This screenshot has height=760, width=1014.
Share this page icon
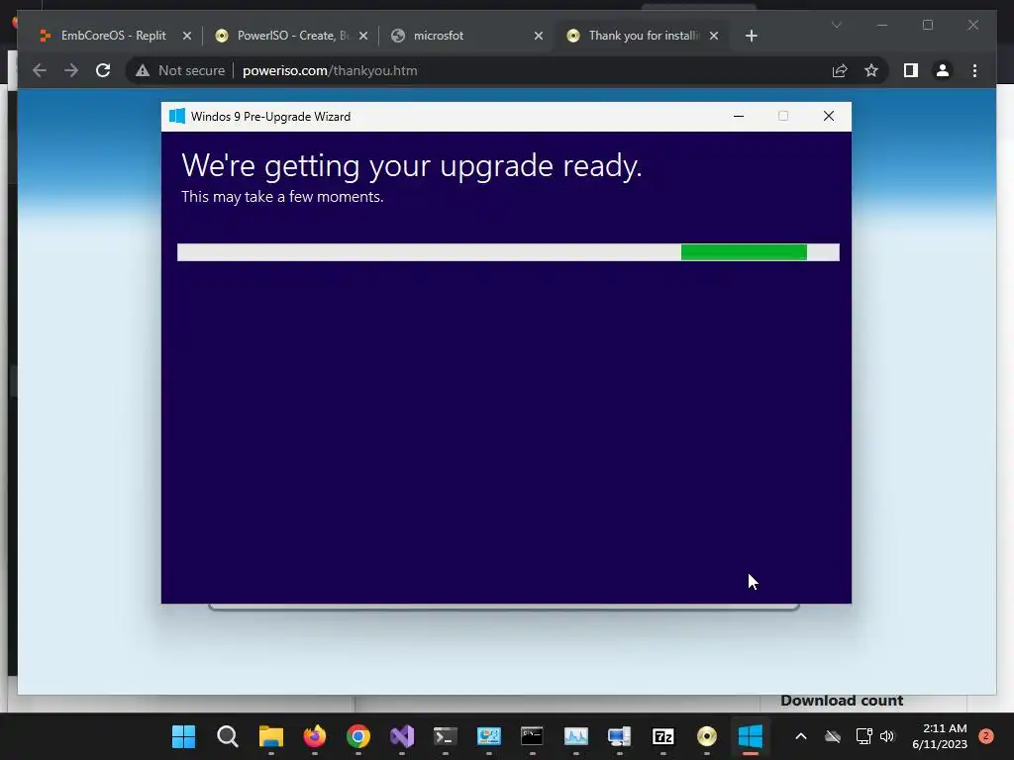[x=840, y=70]
